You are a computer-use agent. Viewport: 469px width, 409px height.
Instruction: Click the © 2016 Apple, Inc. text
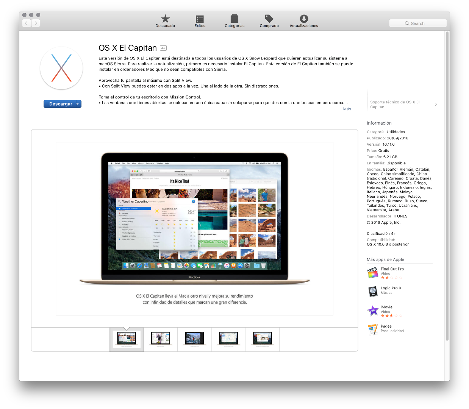coord(383,223)
